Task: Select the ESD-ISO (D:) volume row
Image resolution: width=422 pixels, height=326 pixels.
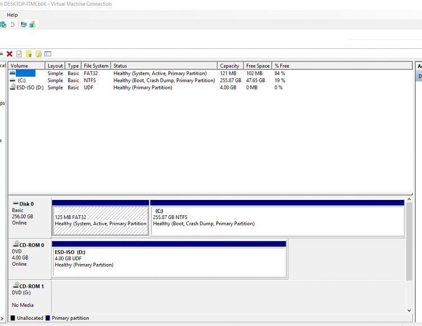Action: click(x=30, y=87)
